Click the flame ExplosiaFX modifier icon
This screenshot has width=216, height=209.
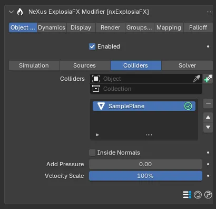(20, 12)
